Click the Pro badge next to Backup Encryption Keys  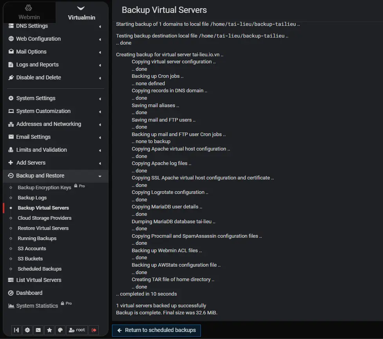pos(79,186)
